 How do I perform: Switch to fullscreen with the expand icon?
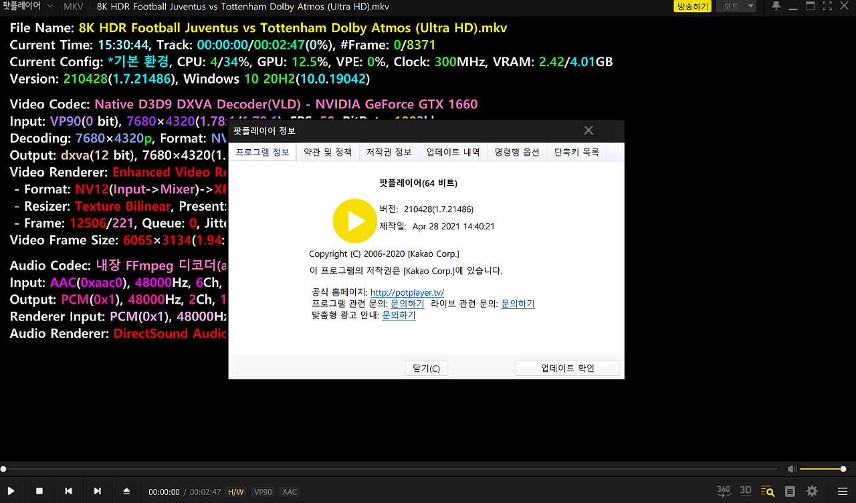pyautogui.click(x=827, y=6)
